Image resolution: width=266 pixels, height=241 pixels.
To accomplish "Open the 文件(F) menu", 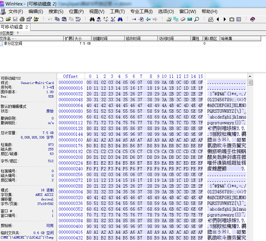I will point(16,12).
